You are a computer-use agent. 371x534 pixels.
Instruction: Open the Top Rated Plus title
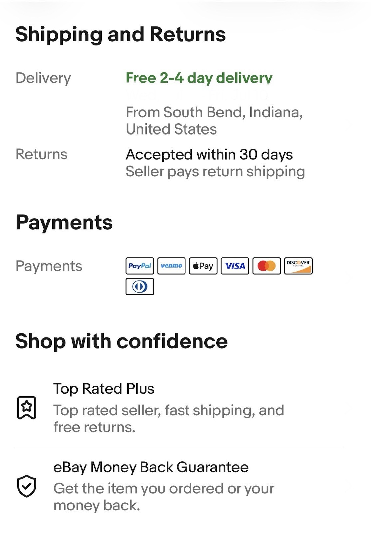tap(104, 389)
